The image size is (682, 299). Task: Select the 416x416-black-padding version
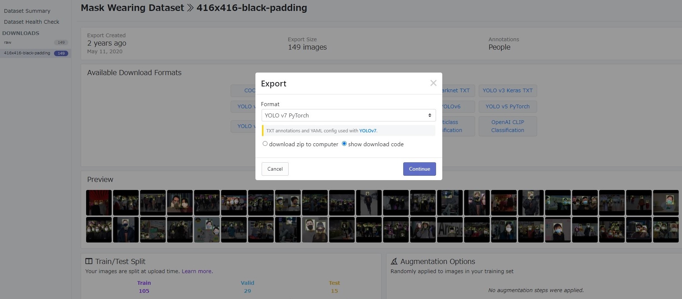[27, 53]
